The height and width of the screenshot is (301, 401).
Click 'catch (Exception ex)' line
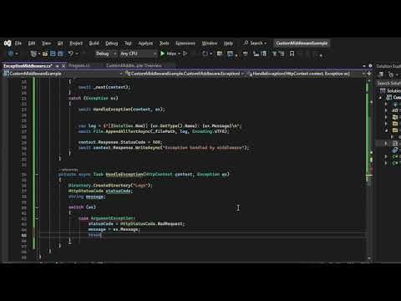[x=94, y=98]
